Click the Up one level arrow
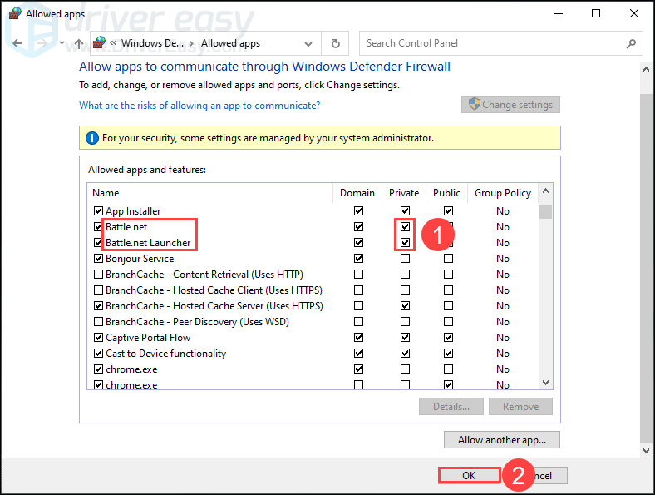 78,43
